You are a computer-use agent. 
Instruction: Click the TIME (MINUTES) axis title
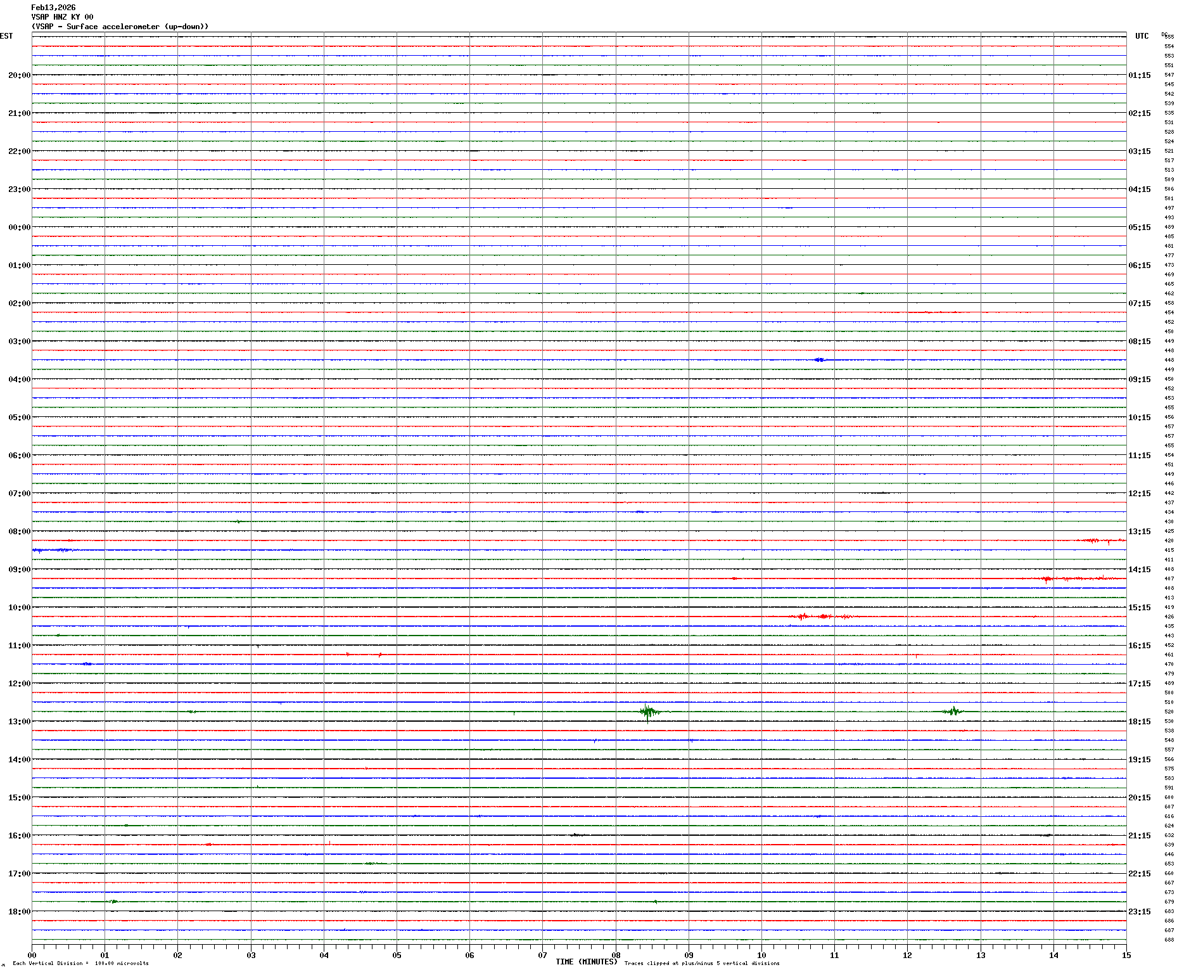(586, 962)
